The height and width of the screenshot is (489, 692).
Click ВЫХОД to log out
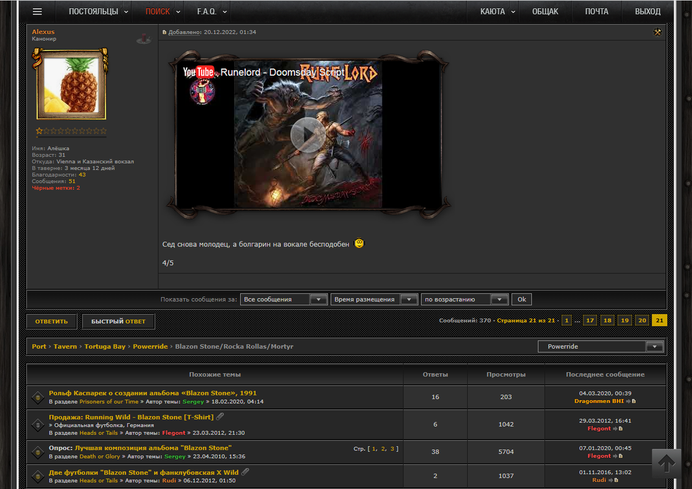tap(648, 12)
